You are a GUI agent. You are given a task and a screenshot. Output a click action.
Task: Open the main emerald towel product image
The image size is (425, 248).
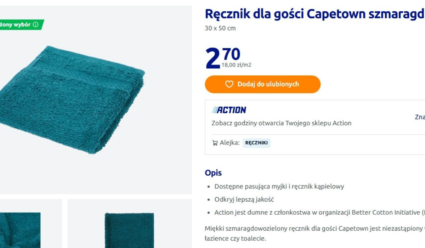pos(74,99)
